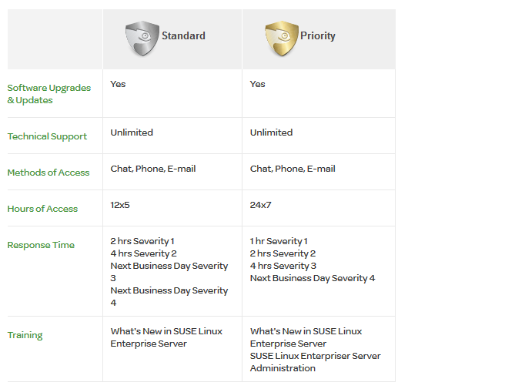Click the gold Priority shield icon
Screen dimensions: 505x389
[x=282, y=39]
